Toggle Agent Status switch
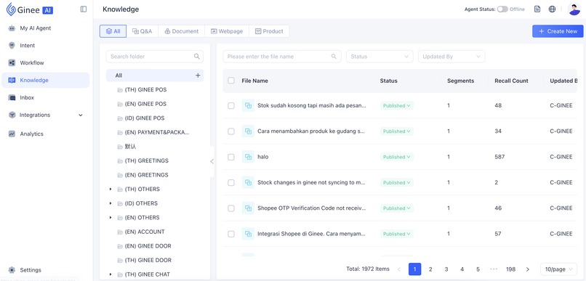The width and height of the screenshot is (586, 281). [502, 9]
